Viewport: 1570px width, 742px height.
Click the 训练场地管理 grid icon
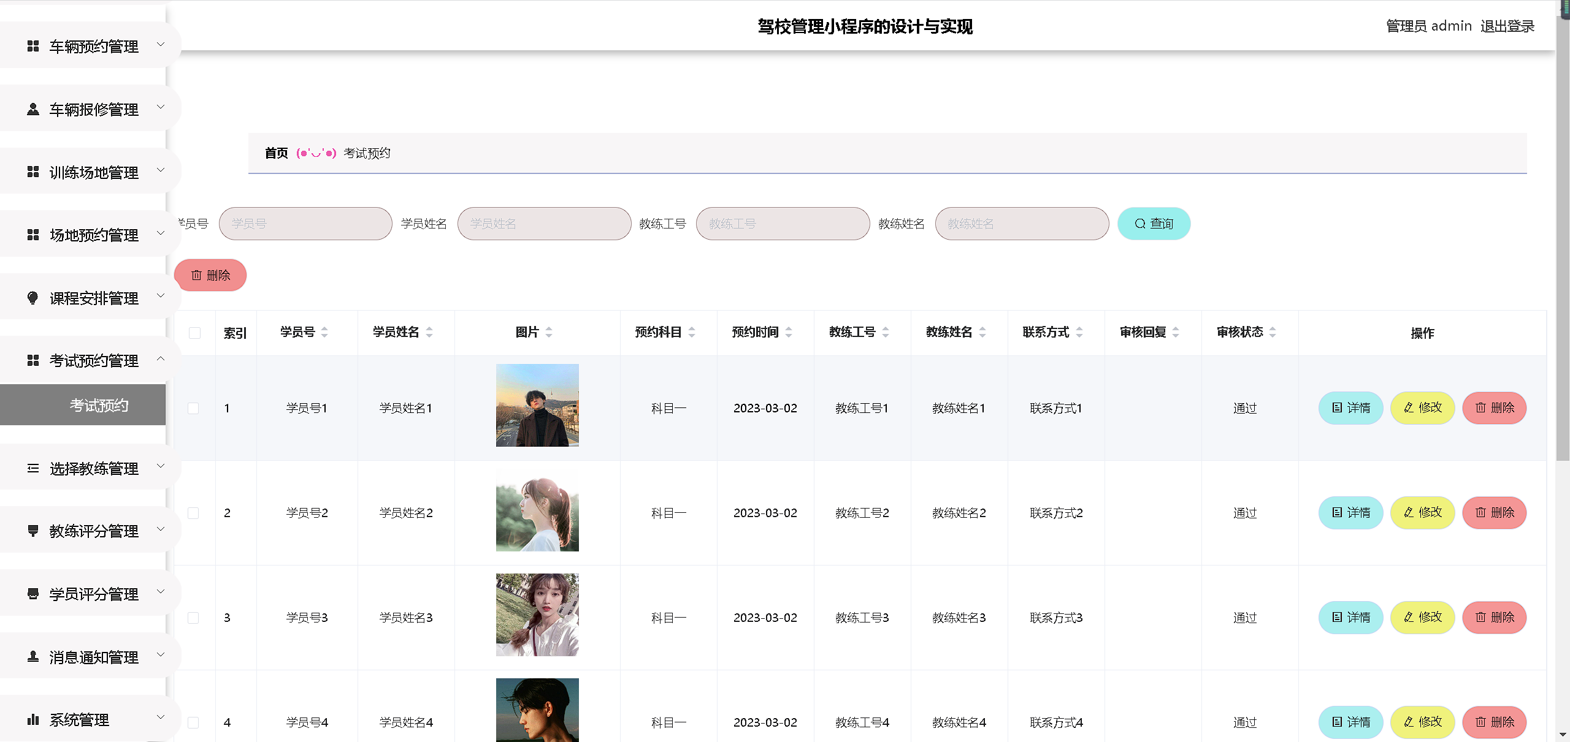coord(33,172)
